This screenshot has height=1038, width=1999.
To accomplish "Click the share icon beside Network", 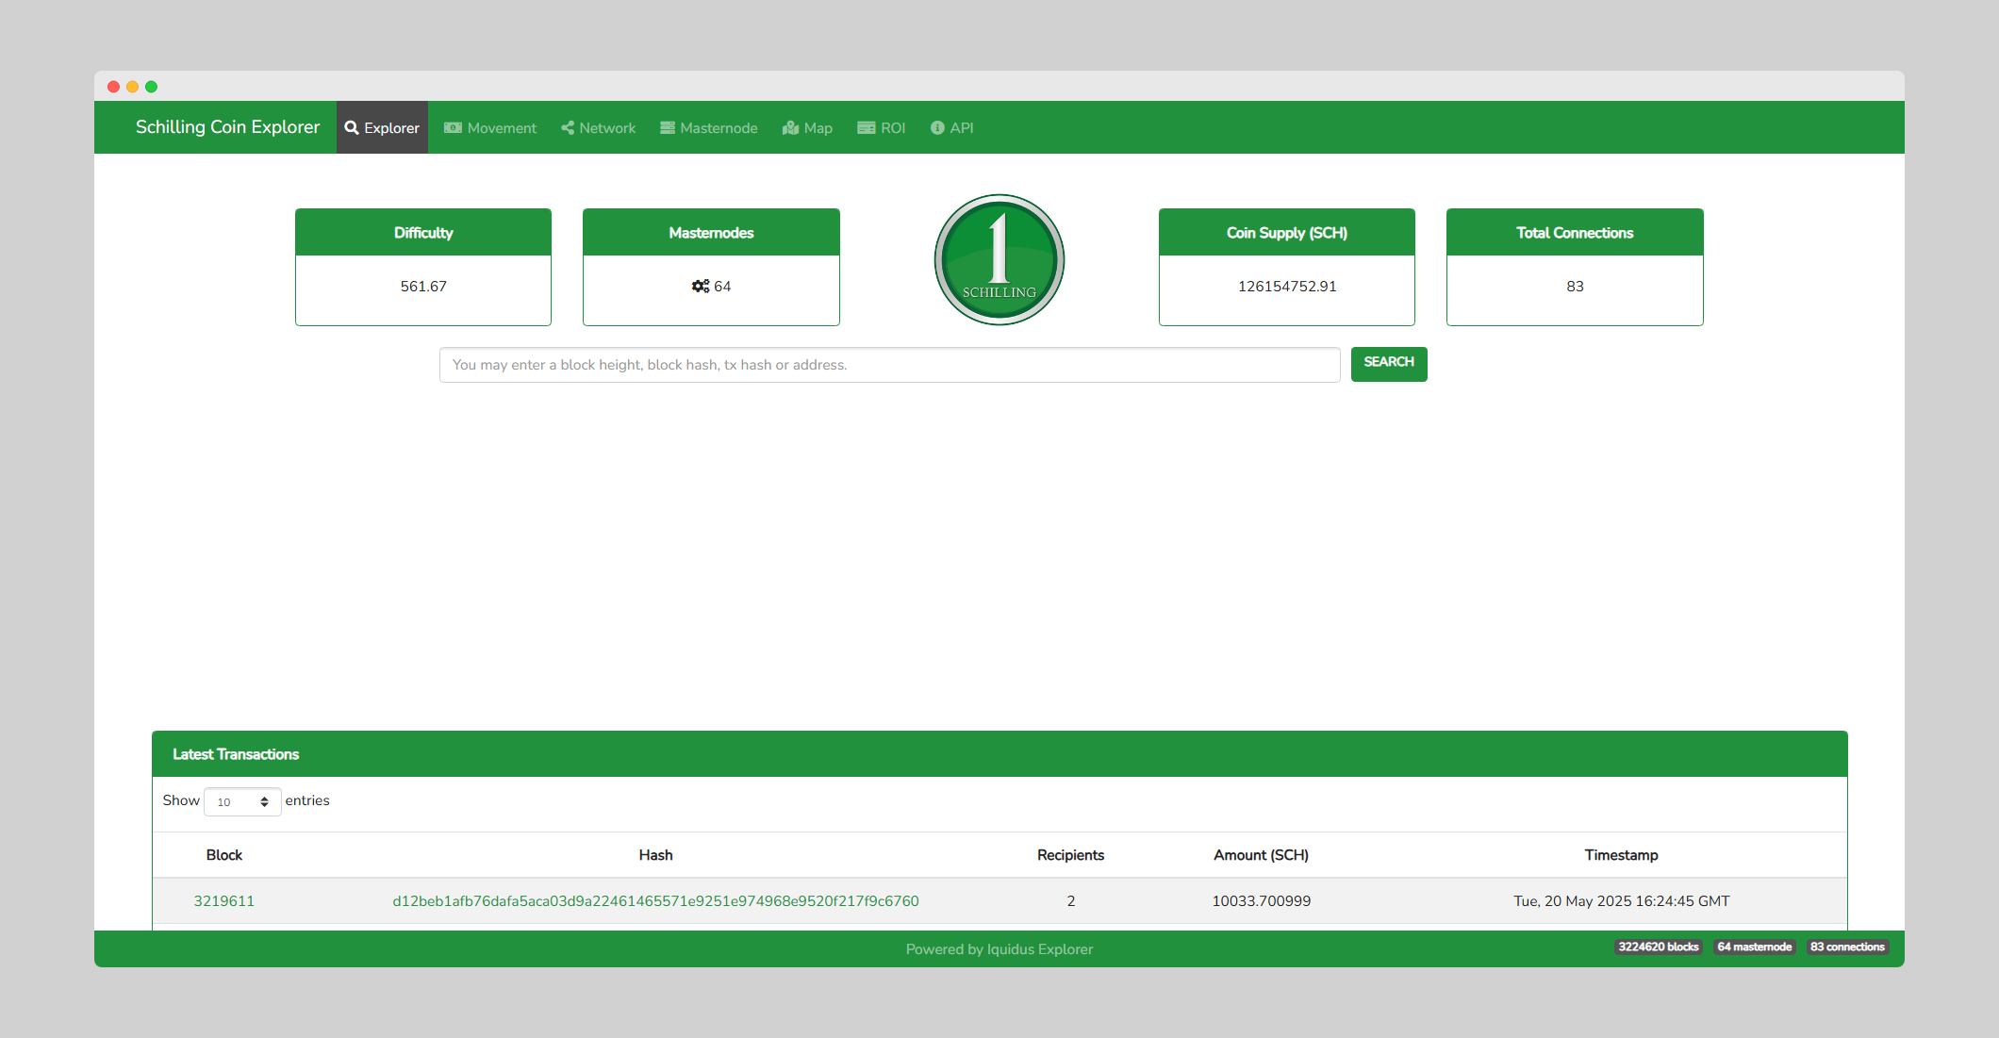I will tap(568, 128).
